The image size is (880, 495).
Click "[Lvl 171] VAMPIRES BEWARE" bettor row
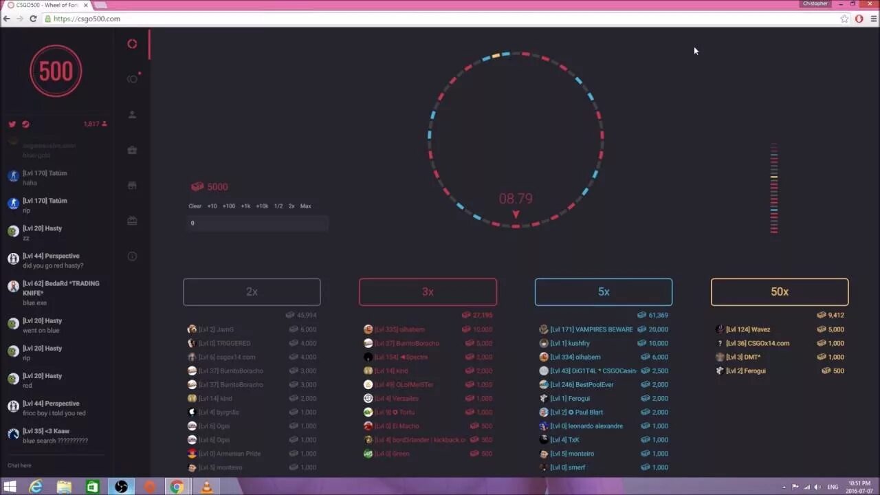tap(604, 329)
